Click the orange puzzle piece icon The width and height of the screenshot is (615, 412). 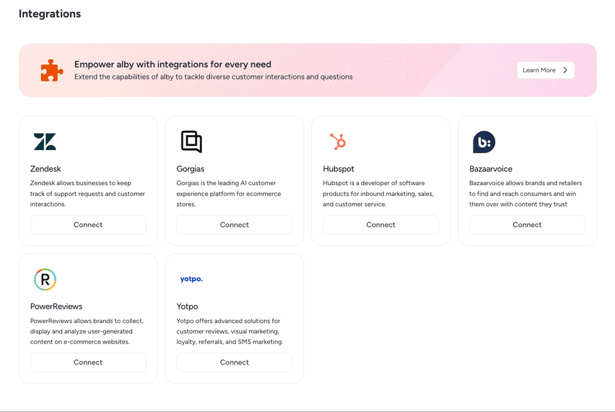tap(52, 70)
